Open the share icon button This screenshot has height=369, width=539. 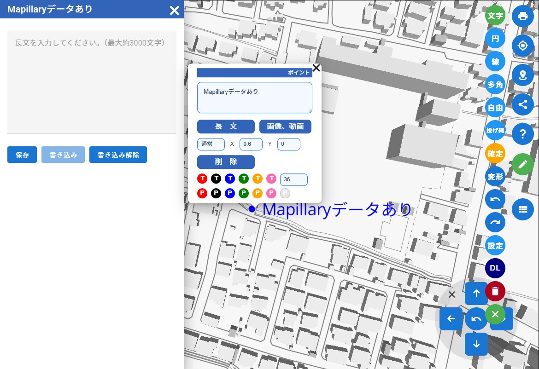(x=522, y=104)
